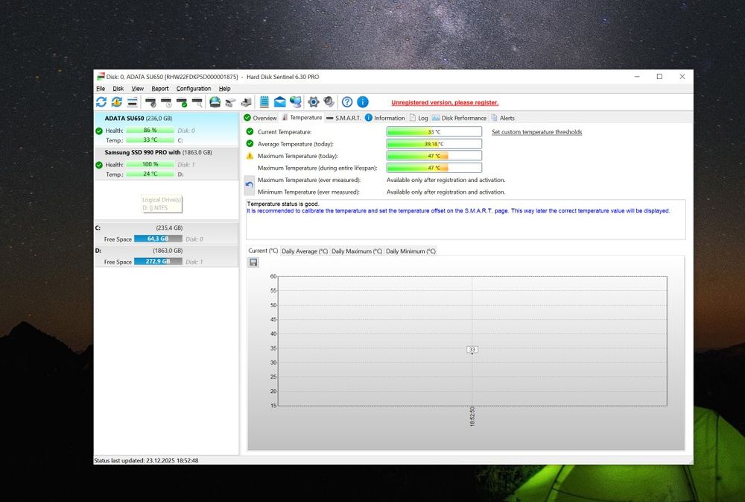Click the ADATA Health 86 % bar
The width and height of the screenshot is (745, 502).
pos(150,131)
